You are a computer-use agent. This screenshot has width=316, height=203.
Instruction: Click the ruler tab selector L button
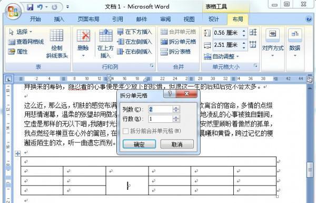click(x=8, y=79)
